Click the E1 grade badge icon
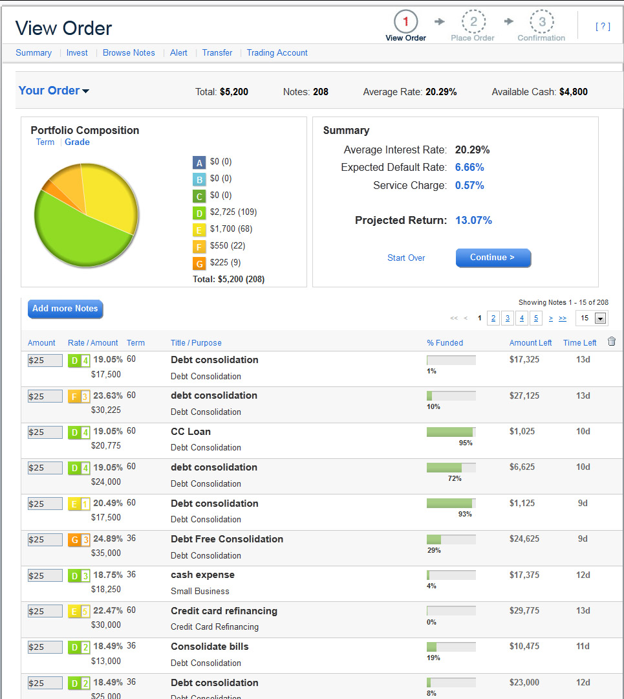 click(x=79, y=504)
